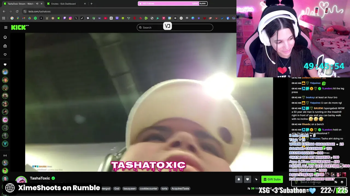Viewport: 350px width, 196px height.
Task: Open Spotify bookmark icon
Action: tap(35, 18)
